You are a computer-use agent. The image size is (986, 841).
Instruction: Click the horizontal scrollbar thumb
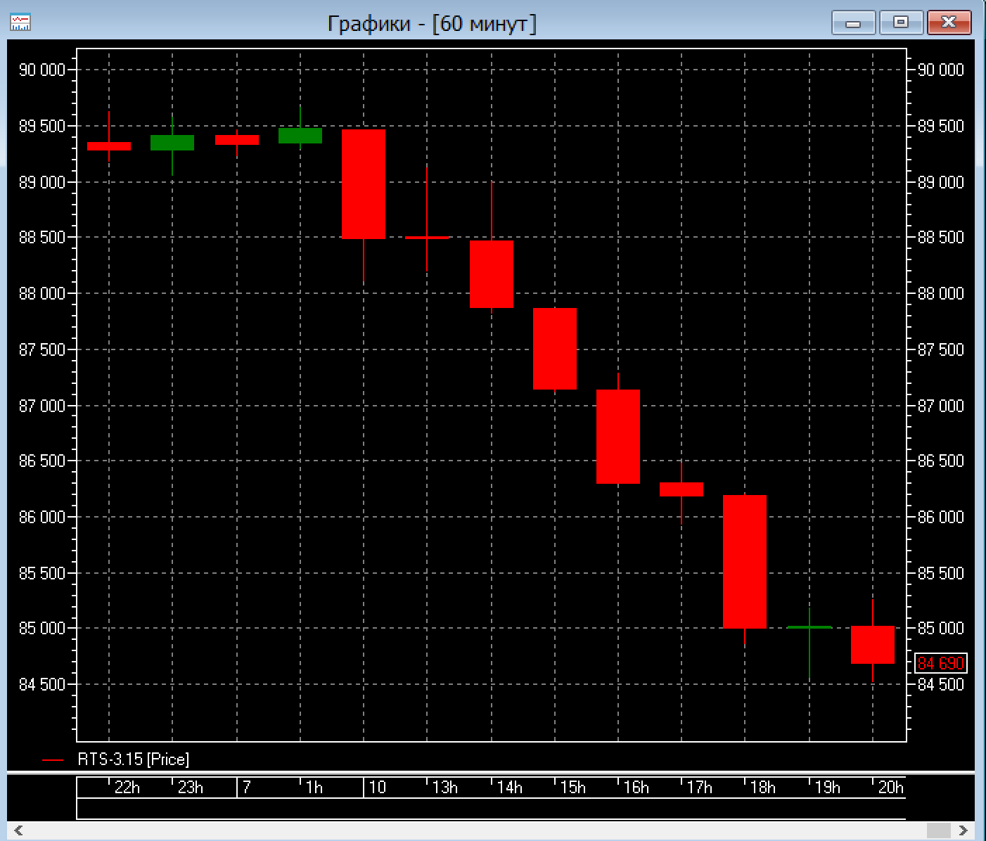(938, 830)
